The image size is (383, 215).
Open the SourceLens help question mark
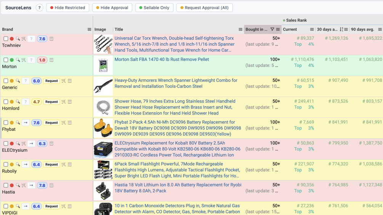tap(39, 8)
